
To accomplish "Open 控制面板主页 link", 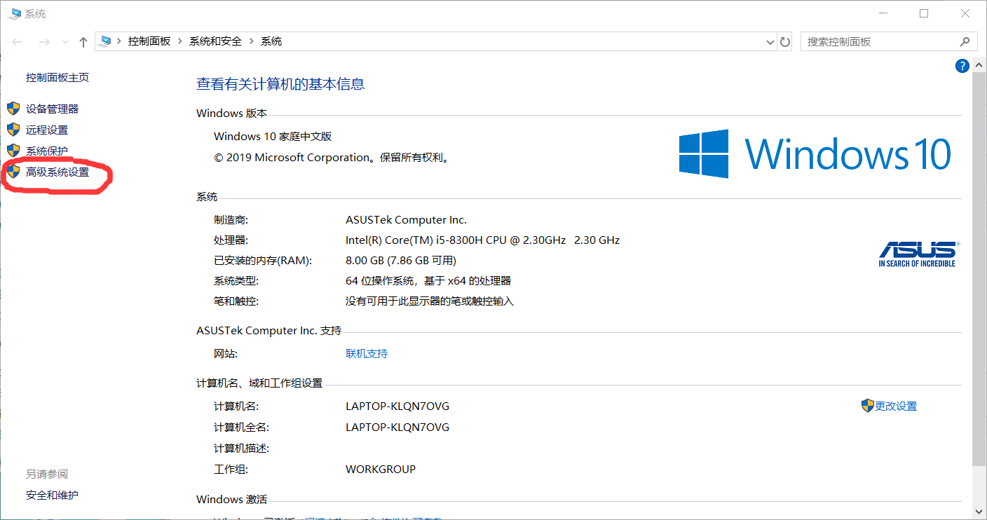I will click(57, 77).
